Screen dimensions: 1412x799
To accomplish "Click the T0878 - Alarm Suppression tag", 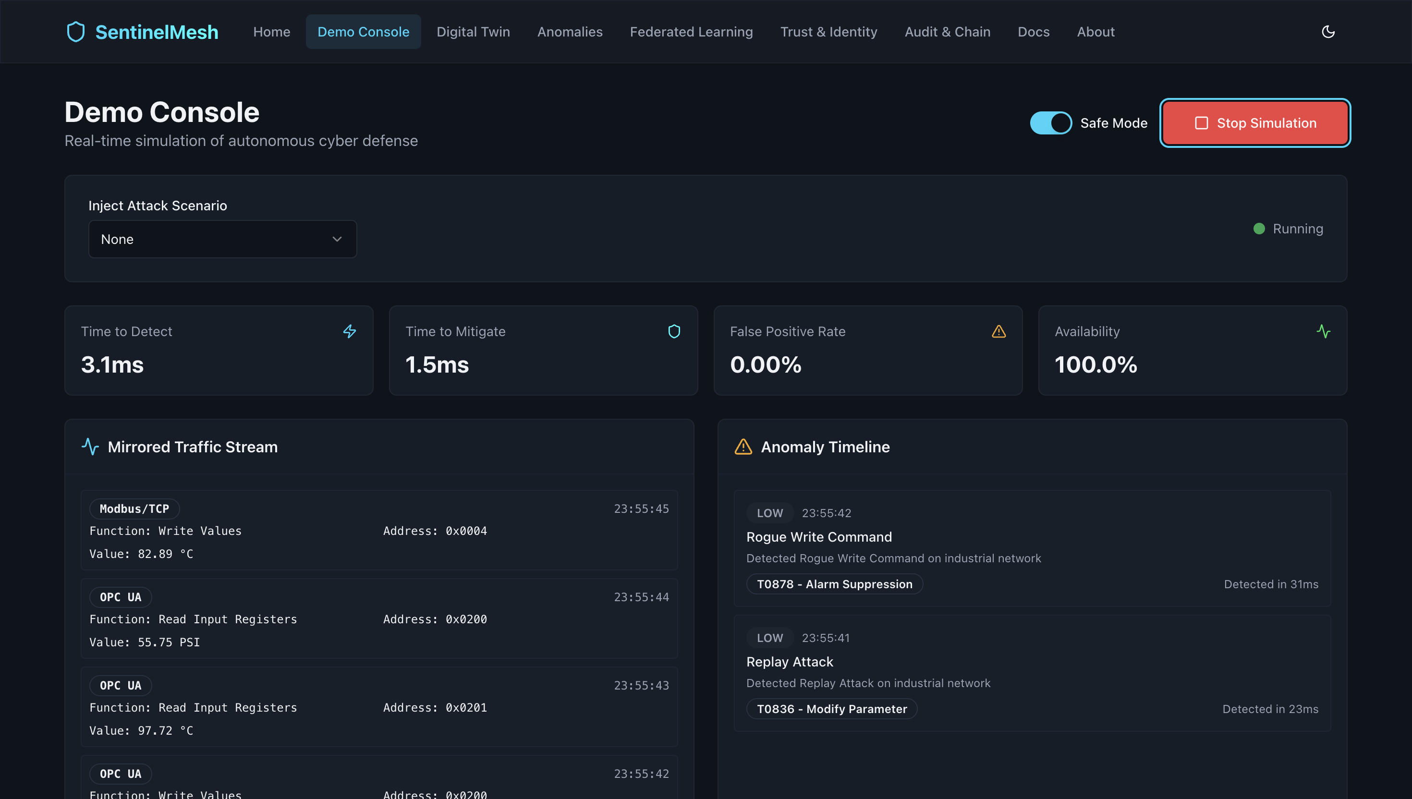I will click(834, 584).
